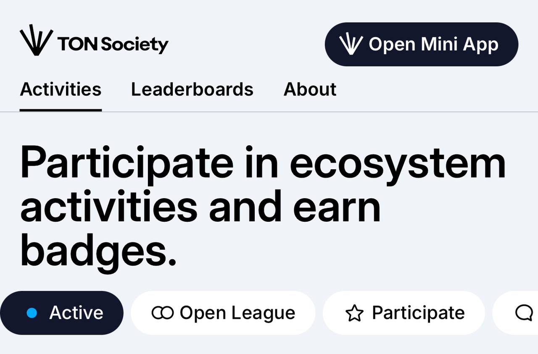Click the star icon beside Participate
Screen dimensions: 538x354
(x=354, y=313)
